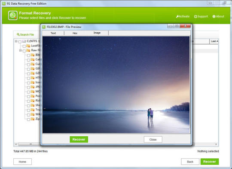The height and width of the screenshot is (169, 232).
Task: Click Recover in the File Preview dialog
Action: [x=79, y=139]
